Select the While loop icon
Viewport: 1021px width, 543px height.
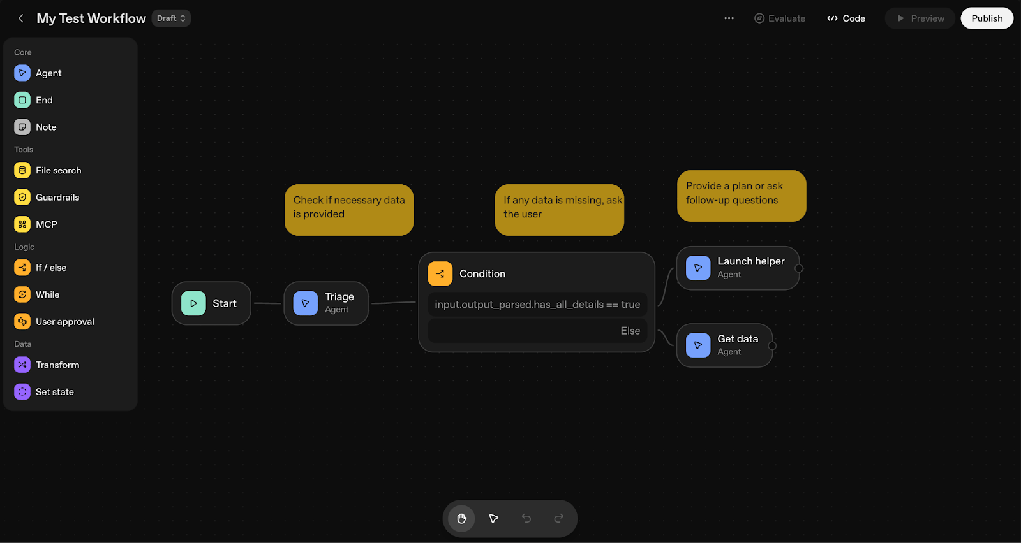[22, 294]
